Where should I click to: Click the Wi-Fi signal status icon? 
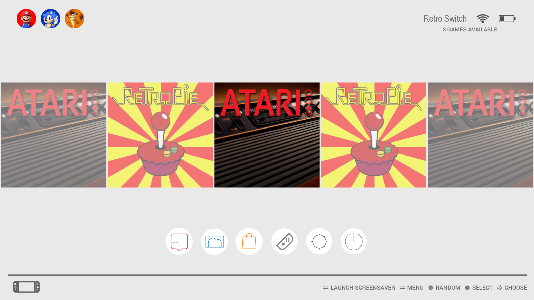[x=483, y=19]
